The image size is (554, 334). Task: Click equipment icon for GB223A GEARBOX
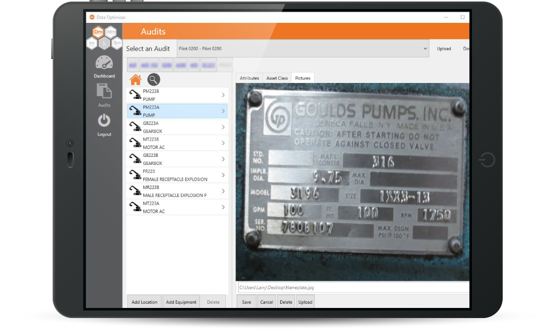point(135,127)
